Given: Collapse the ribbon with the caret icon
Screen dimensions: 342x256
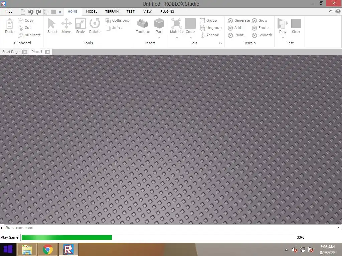Looking at the screenshot, I should [x=331, y=12].
